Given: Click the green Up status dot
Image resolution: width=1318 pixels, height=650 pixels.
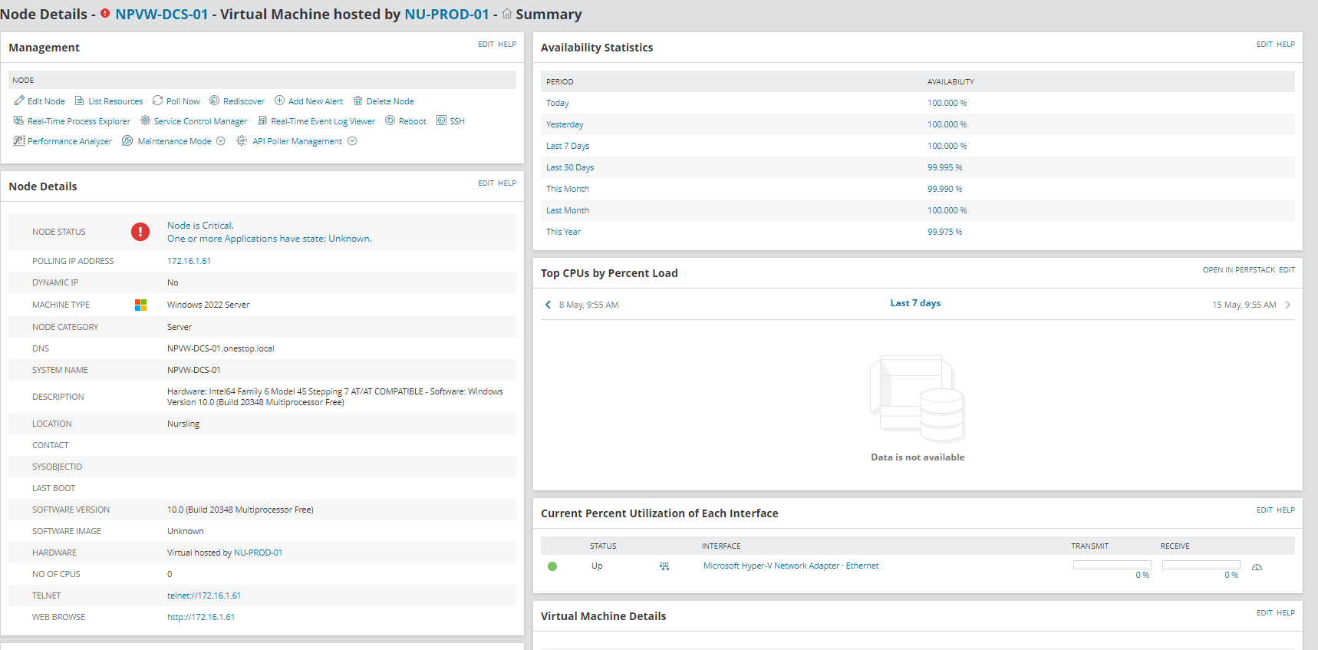Looking at the screenshot, I should pos(552,566).
